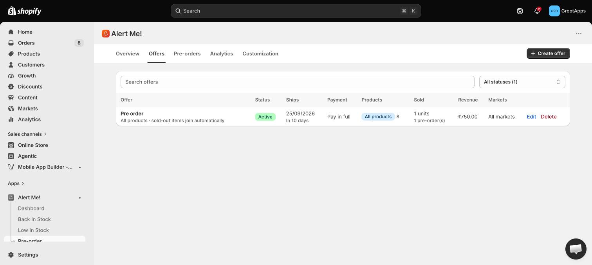
Task: Open Low In Stock in sidebar
Action: [33, 230]
